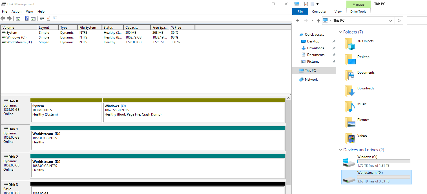Unpin Pictures from Quick access
427x194 pixels.
pyautogui.click(x=334, y=62)
